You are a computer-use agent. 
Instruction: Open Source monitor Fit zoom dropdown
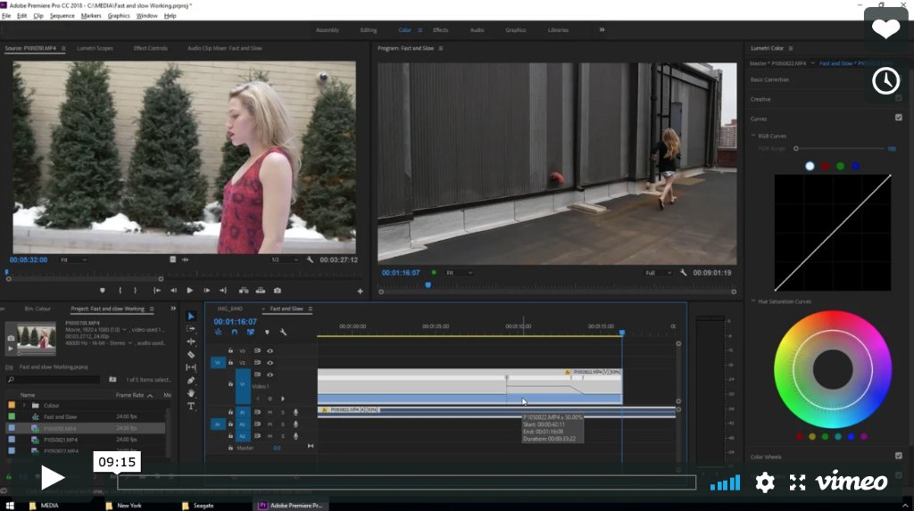tap(73, 260)
